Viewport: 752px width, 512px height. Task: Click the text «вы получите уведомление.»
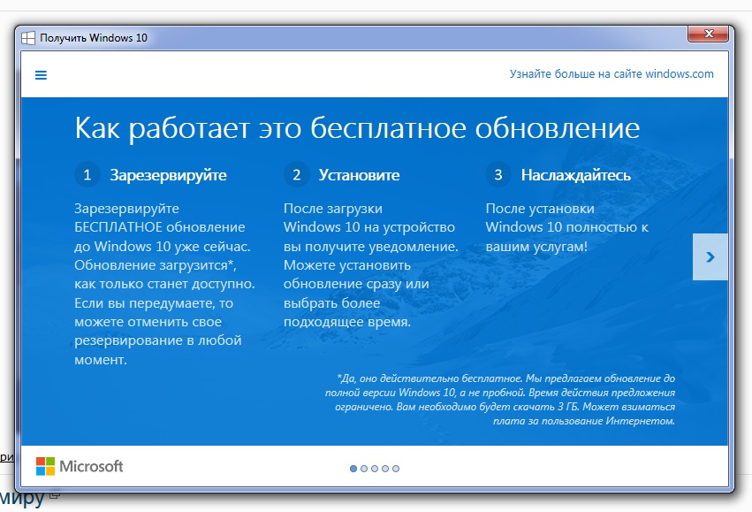[371, 246]
